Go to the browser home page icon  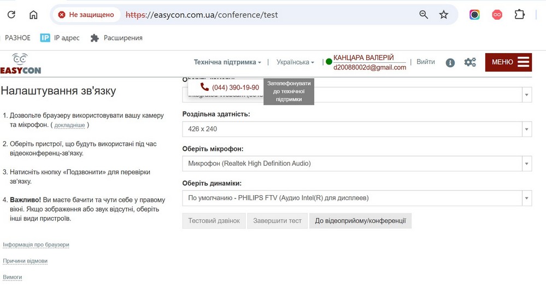click(x=33, y=15)
